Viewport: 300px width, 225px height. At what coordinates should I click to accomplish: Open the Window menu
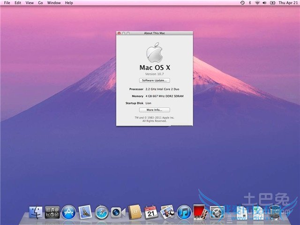(x=54, y=3)
